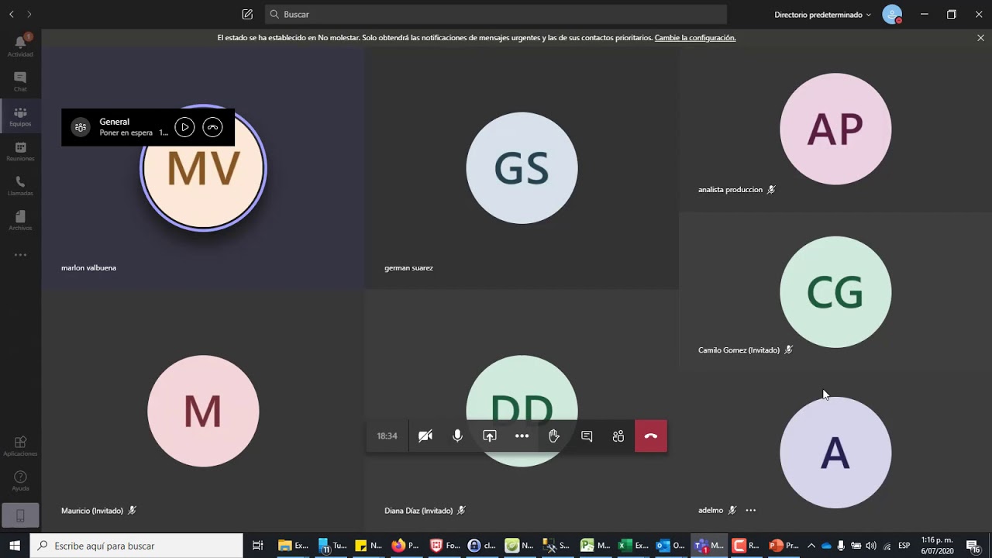Show more apps ellipsis in sidebar

coord(20,255)
